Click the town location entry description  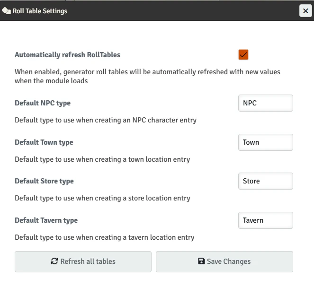(102, 159)
